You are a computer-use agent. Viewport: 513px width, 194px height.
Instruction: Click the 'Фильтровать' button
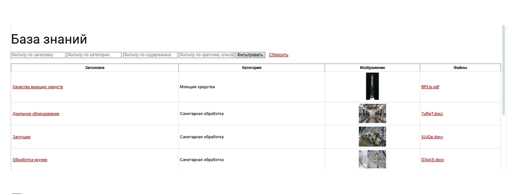click(x=250, y=55)
